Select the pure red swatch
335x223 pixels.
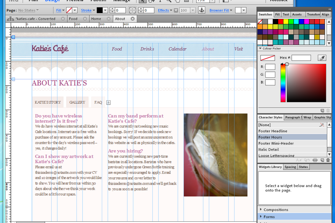point(281,22)
